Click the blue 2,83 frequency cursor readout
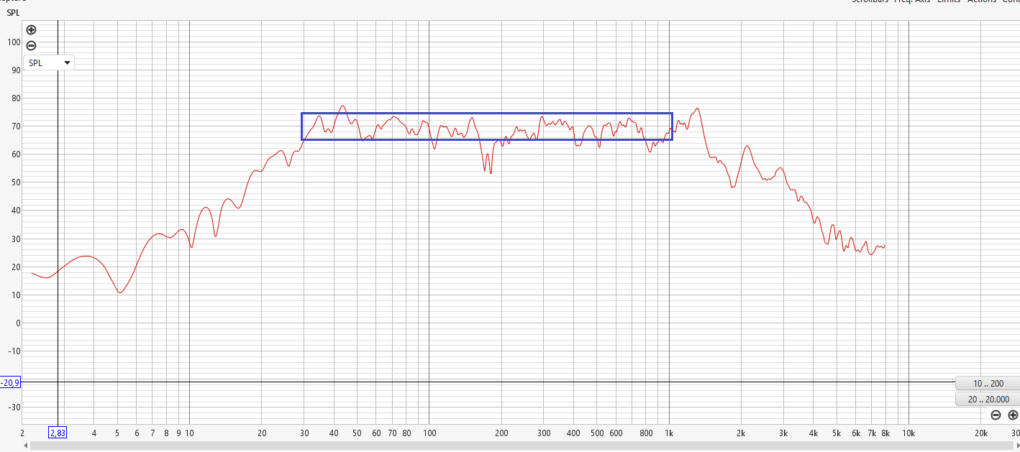The height and width of the screenshot is (452, 1020). [x=58, y=433]
